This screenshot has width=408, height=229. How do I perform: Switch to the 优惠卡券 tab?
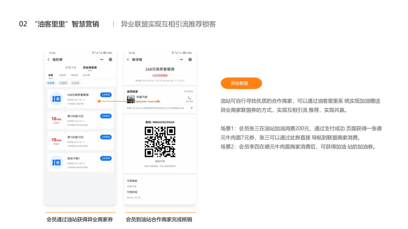(71, 68)
